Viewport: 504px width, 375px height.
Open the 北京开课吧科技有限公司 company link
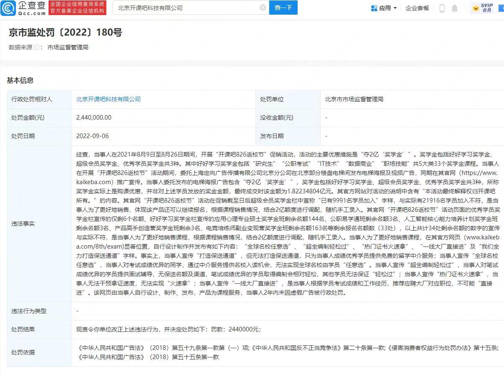click(x=108, y=99)
